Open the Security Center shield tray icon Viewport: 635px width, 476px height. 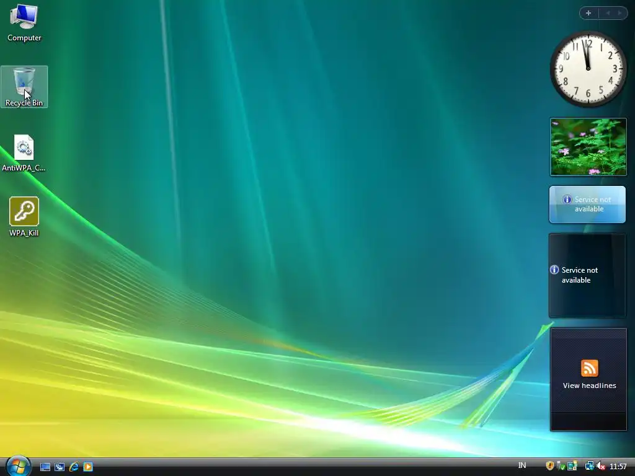pos(549,466)
